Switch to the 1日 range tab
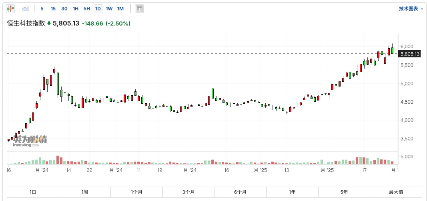 [33, 192]
